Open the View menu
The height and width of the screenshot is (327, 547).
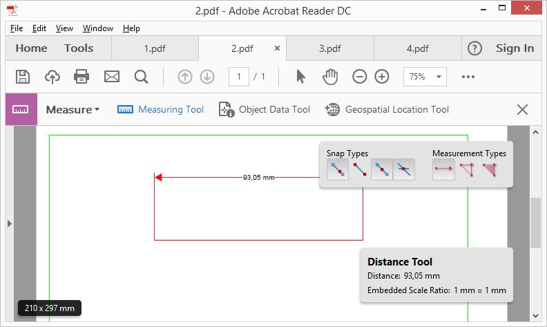pyautogui.click(x=64, y=28)
